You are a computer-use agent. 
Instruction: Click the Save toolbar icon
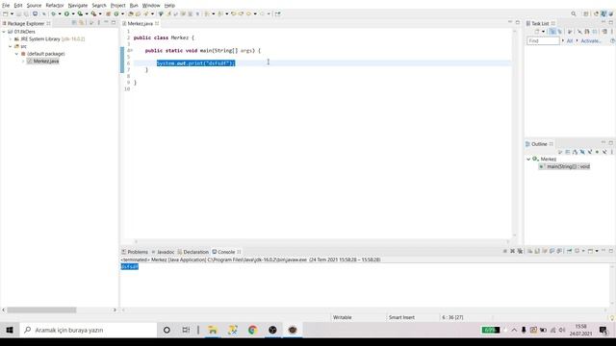click(18, 13)
